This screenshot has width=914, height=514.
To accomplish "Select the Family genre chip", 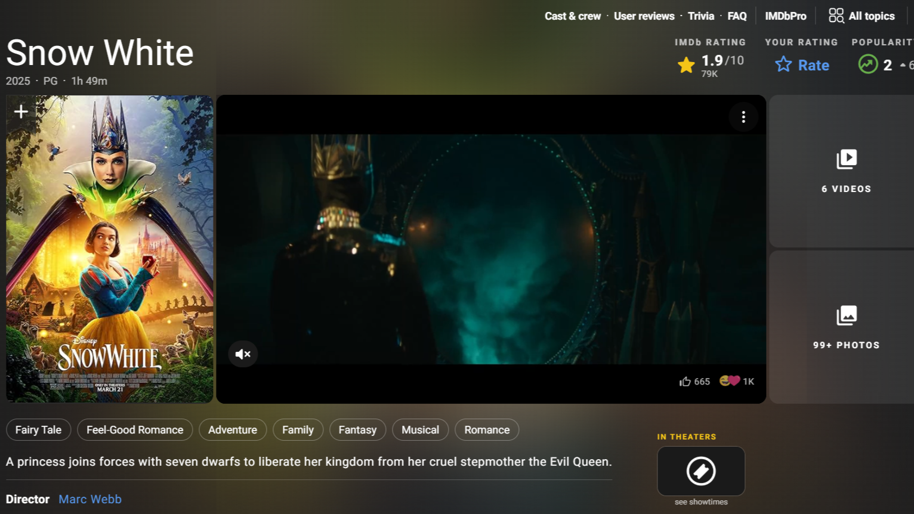I will (298, 430).
